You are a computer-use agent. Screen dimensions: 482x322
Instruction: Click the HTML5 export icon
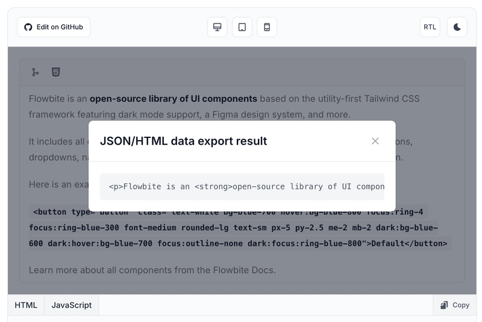55,72
